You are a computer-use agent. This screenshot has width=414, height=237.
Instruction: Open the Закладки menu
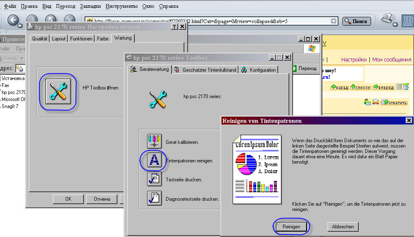pyautogui.click(x=90, y=6)
